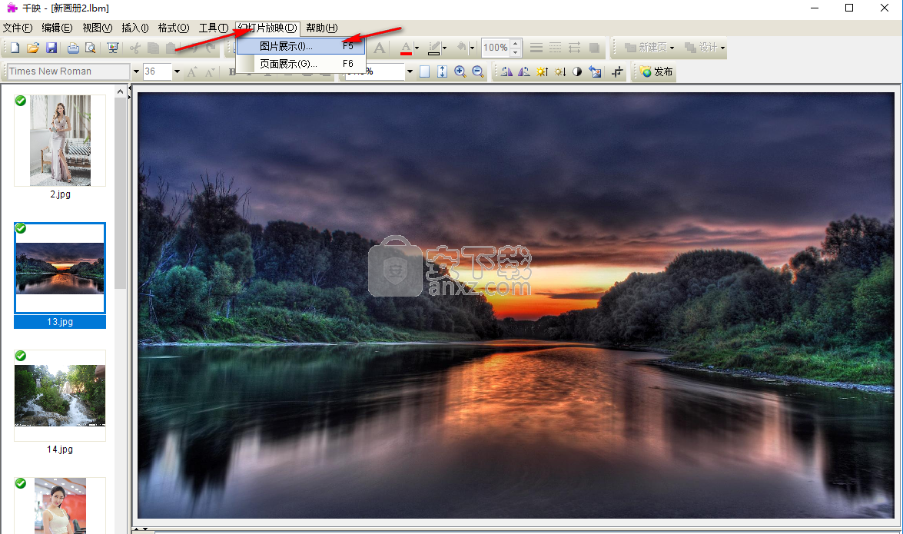The height and width of the screenshot is (534, 903).
Task: Open the Tools (工具) menu
Action: [x=213, y=28]
